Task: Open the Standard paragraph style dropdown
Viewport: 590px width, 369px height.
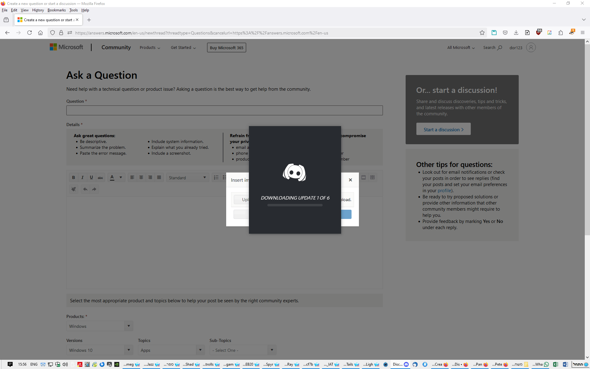Action: tap(187, 177)
